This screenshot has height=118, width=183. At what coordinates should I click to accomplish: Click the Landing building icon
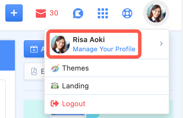[x=55, y=86]
